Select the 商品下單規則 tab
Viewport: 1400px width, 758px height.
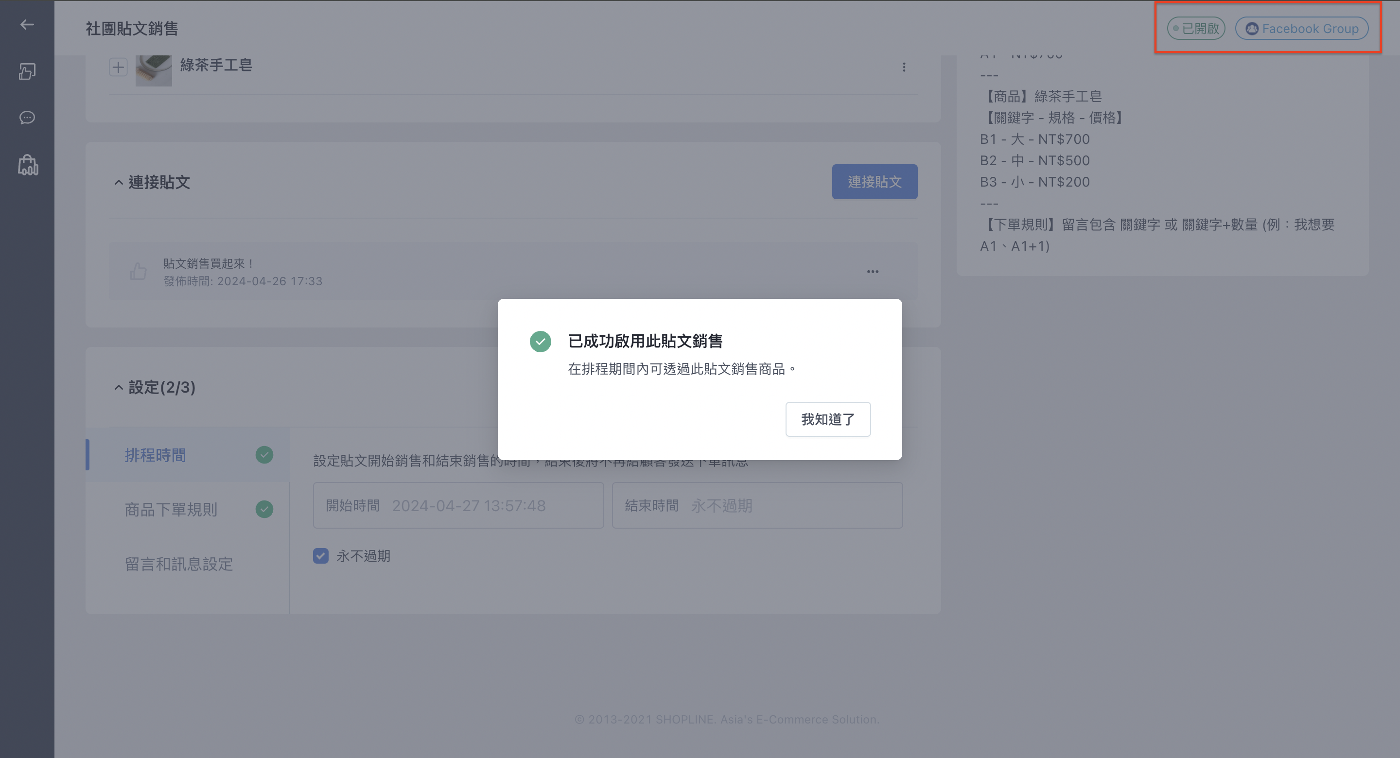coord(187,509)
